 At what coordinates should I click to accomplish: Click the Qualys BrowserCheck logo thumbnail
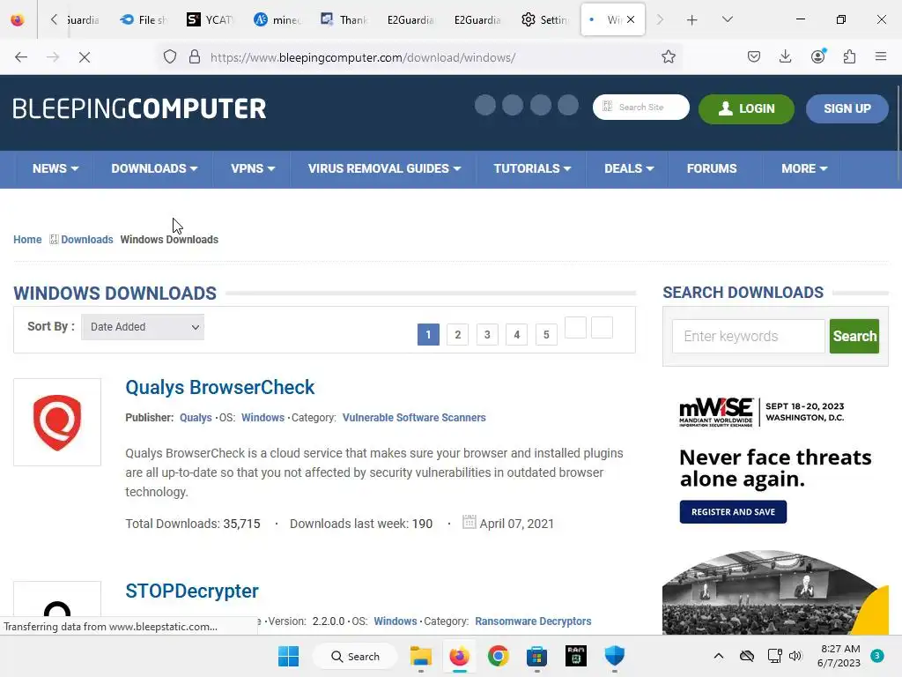(x=57, y=422)
